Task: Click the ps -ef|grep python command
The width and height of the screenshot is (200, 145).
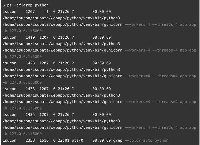Action: pyautogui.click(x=28, y=5)
